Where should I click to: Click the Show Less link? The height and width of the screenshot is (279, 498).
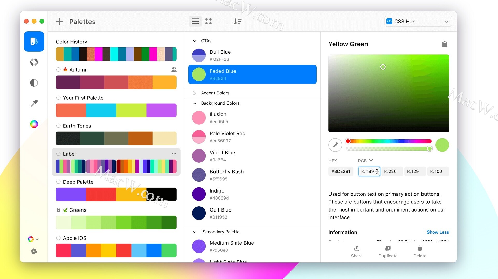click(x=438, y=232)
